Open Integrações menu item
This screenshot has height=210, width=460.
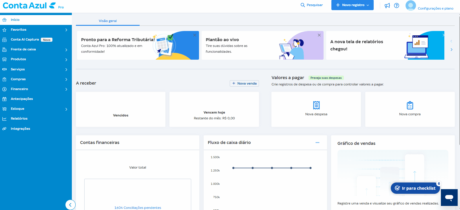pyautogui.click(x=36, y=129)
